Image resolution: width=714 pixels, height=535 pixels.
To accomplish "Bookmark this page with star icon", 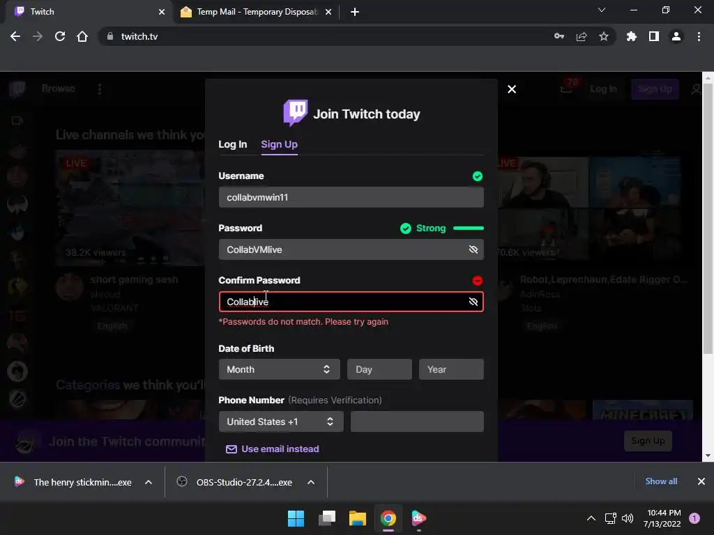I will click(604, 36).
